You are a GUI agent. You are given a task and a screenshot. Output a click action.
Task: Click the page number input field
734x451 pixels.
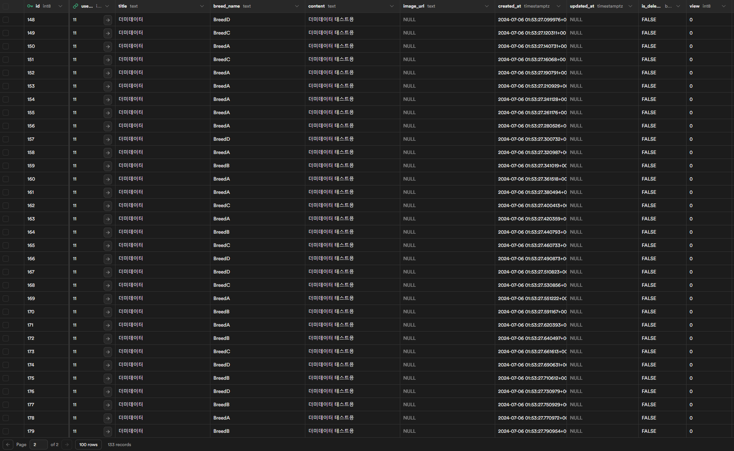[38, 445]
